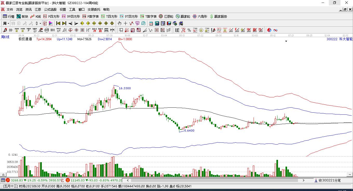
Task: Click the 江恩轮 Gann wheel icon
Action: tap(166, 16)
